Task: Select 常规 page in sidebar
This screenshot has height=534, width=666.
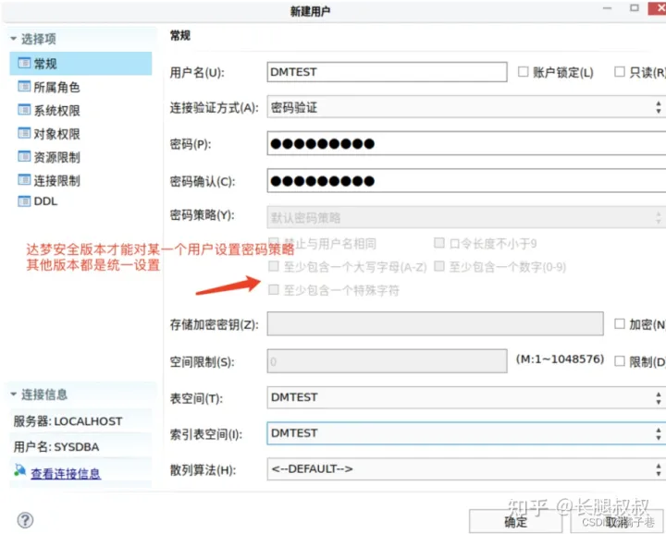Action: coord(80,64)
